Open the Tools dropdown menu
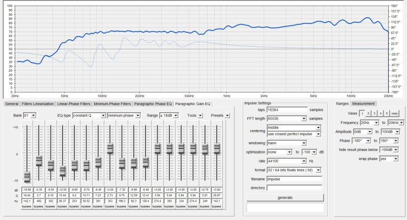 (x=200, y=115)
